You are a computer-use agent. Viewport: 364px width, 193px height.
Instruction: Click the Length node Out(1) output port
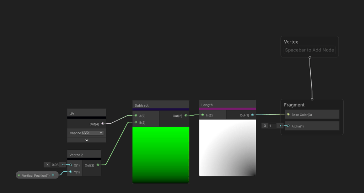pyautogui.click(x=253, y=115)
